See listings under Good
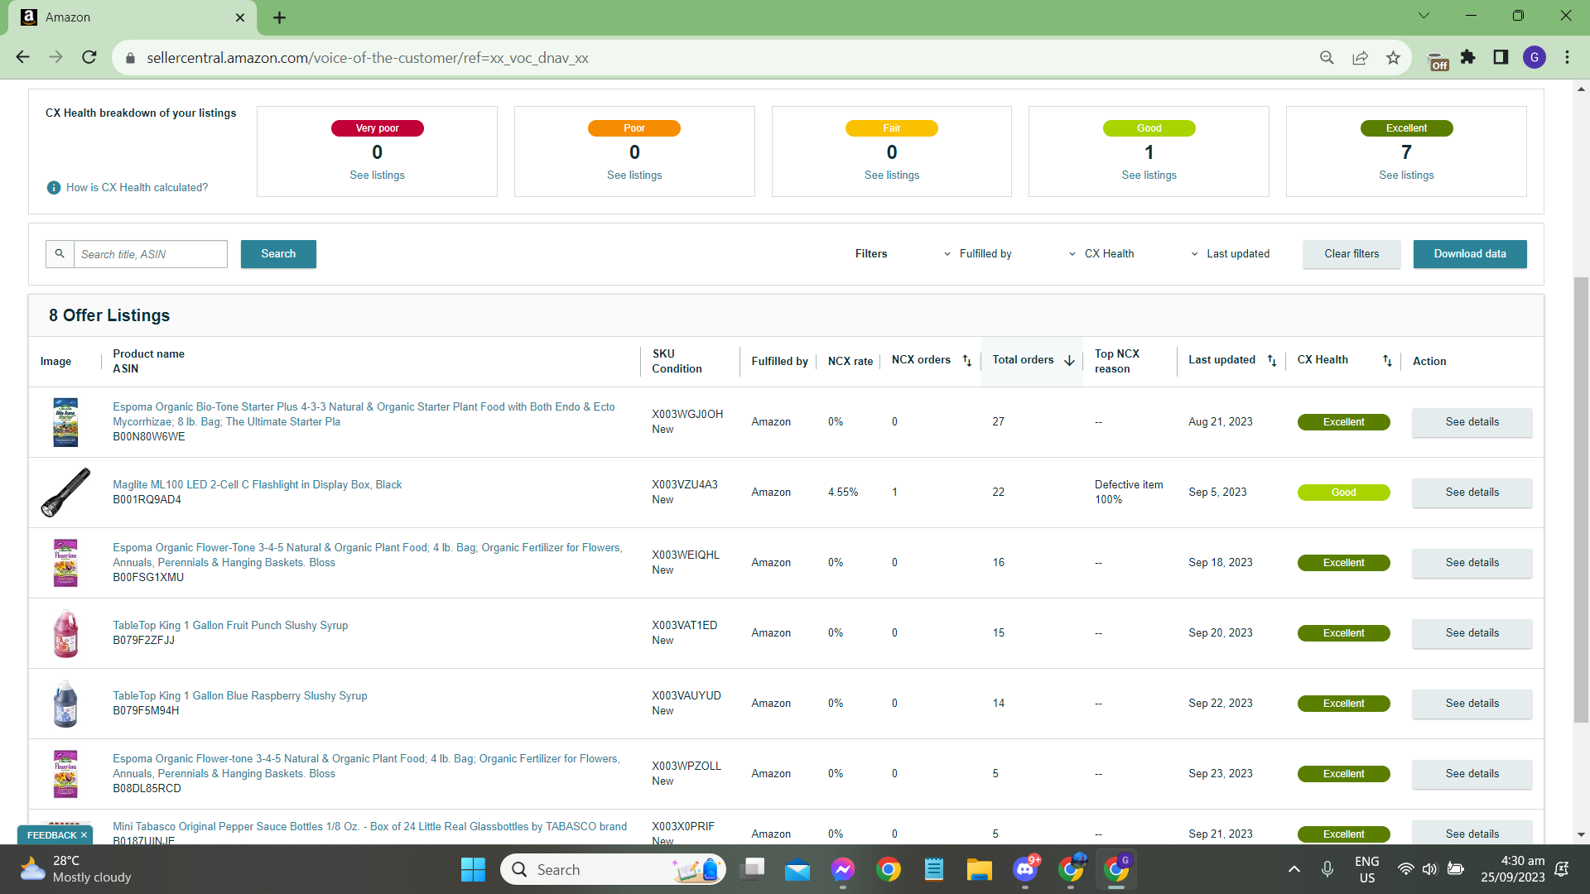1590x894 pixels. point(1149,175)
